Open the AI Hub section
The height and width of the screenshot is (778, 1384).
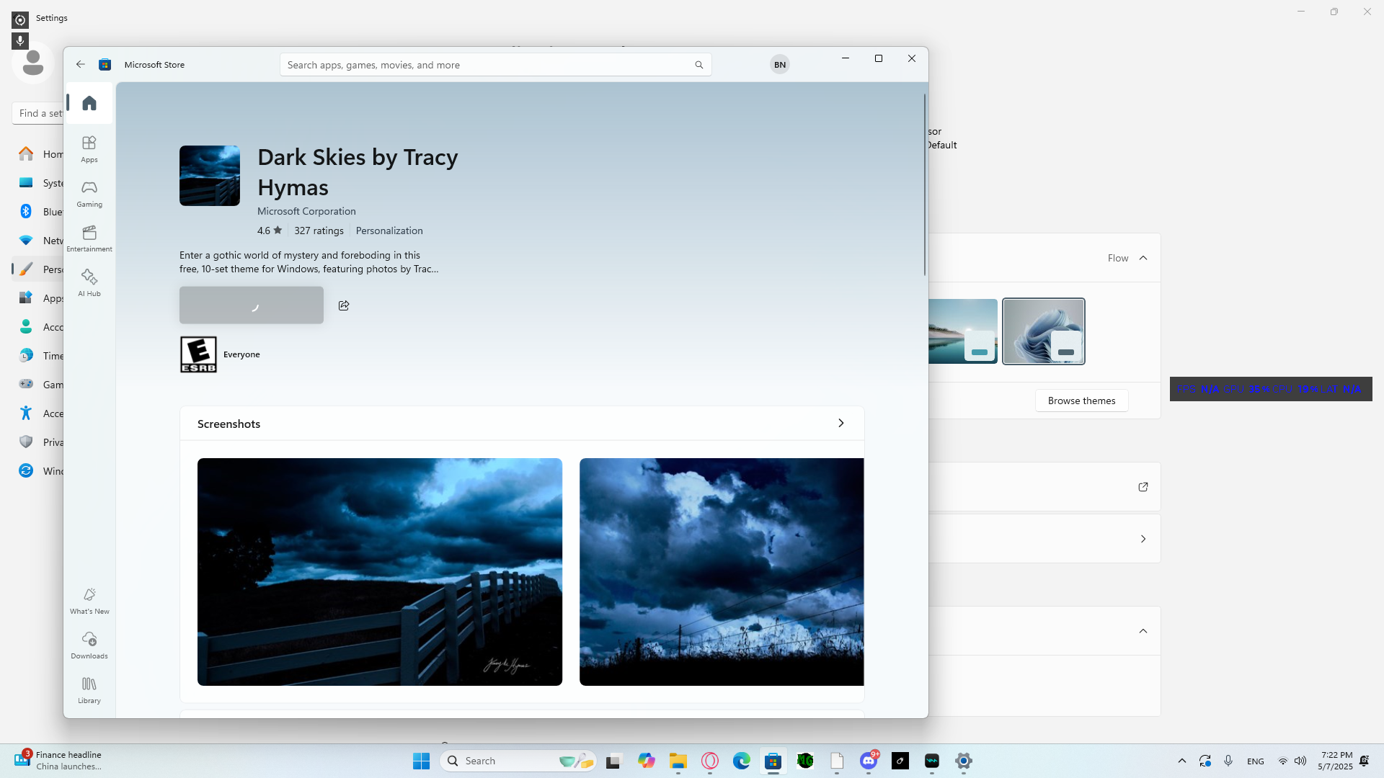[89, 282]
